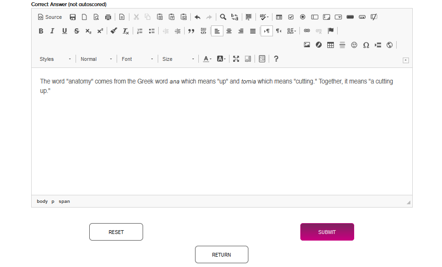Viewport: 442px width, 267px height.
Task: Click Copy Formatting brush icon
Action: coord(114,31)
